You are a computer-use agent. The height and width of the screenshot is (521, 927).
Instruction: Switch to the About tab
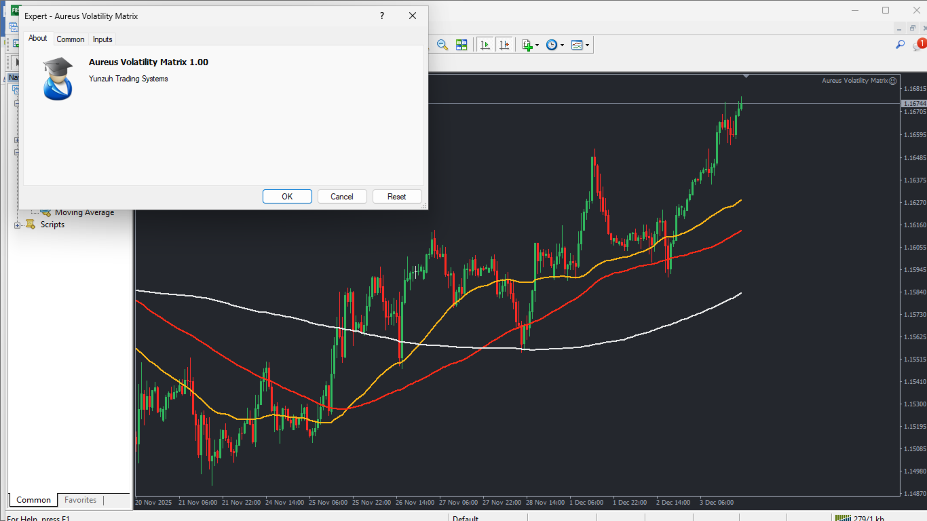pyautogui.click(x=38, y=39)
